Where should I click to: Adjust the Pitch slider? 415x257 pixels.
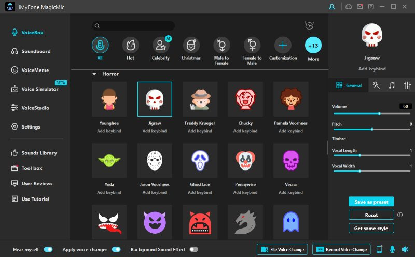371,130
